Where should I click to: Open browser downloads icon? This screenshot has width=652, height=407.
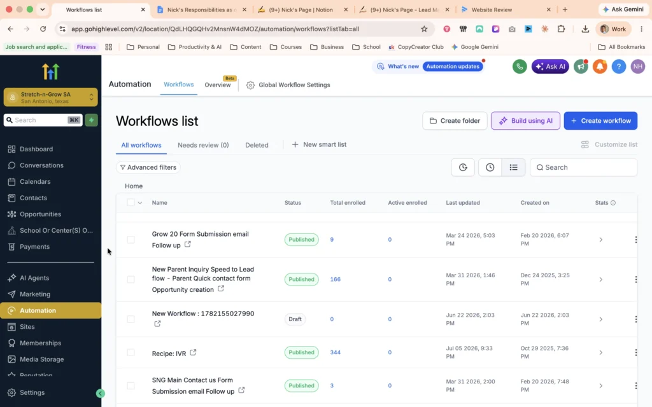(585, 29)
